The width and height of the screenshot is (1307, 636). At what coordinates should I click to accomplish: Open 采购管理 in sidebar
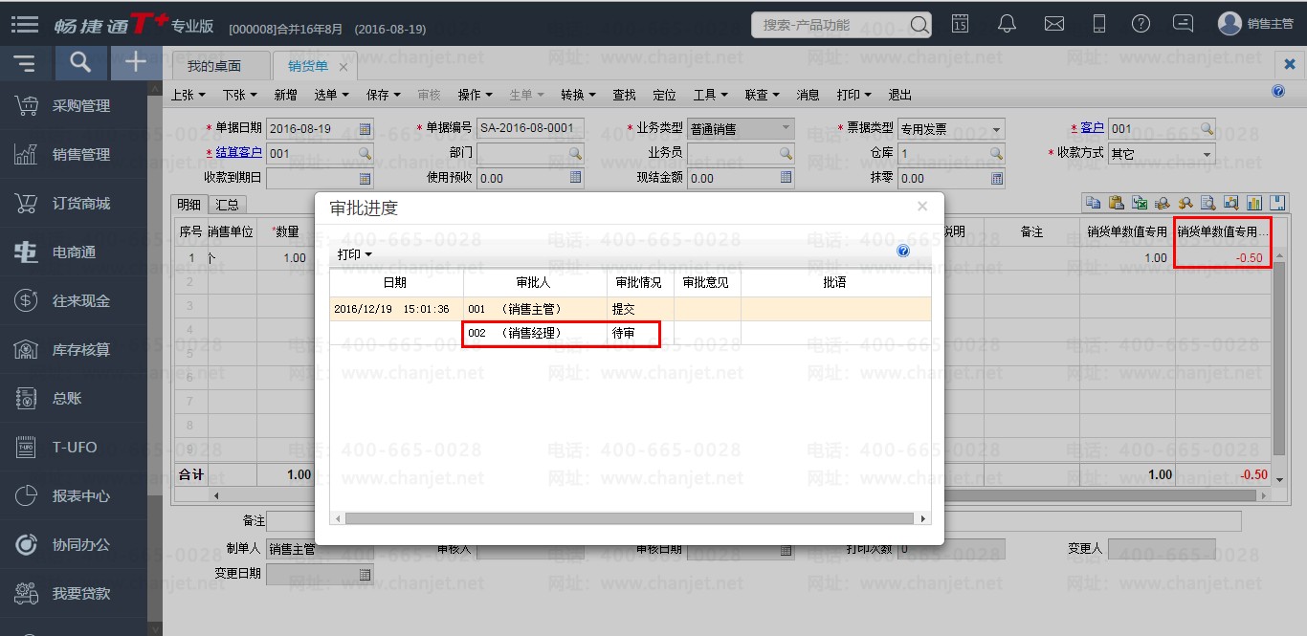74,105
